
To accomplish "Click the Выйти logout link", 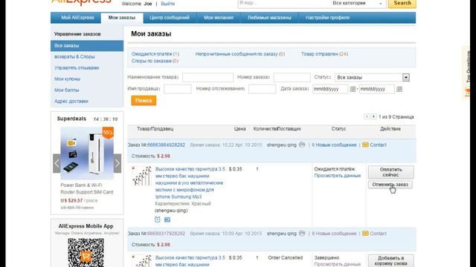I will point(167,4).
